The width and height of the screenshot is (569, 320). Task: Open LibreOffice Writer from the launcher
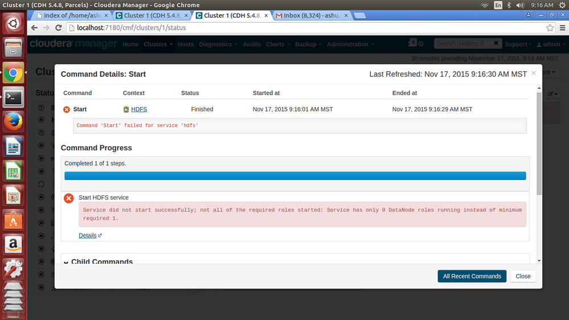(x=13, y=146)
